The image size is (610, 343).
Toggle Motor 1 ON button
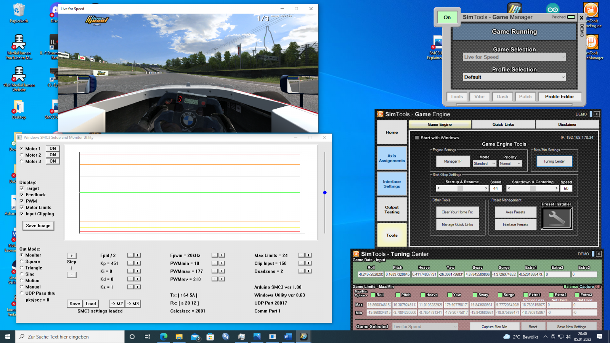point(53,149)
